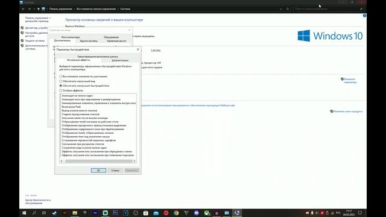
Task: Click left arrow of effects list scrollbar
Action: tap(62, 161)
